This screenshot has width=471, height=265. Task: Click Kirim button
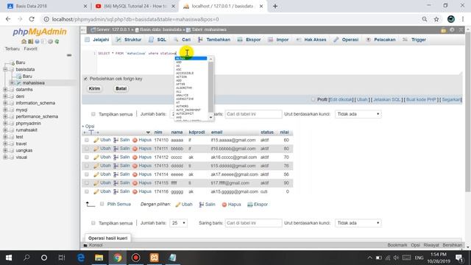[x=95, y=88]
